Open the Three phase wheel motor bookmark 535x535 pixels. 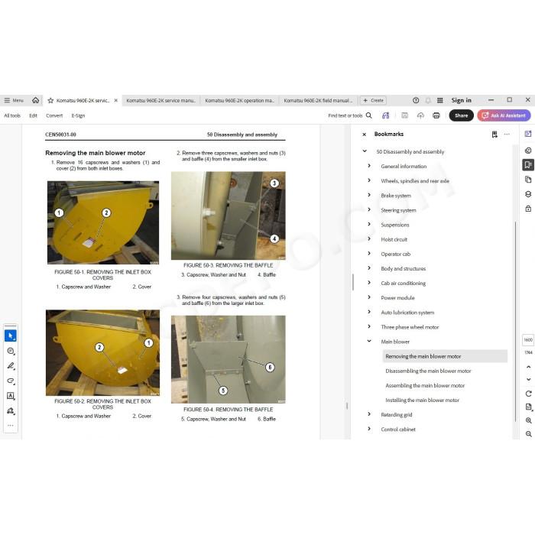coord(410,327)
